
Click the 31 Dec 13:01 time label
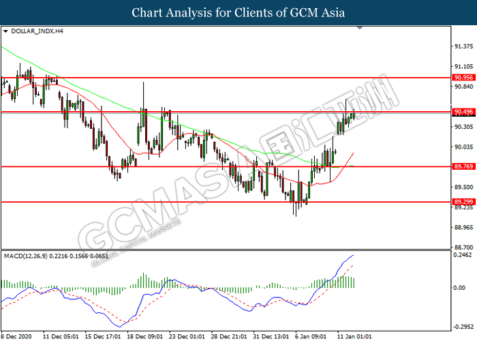[x=271, y=336]
